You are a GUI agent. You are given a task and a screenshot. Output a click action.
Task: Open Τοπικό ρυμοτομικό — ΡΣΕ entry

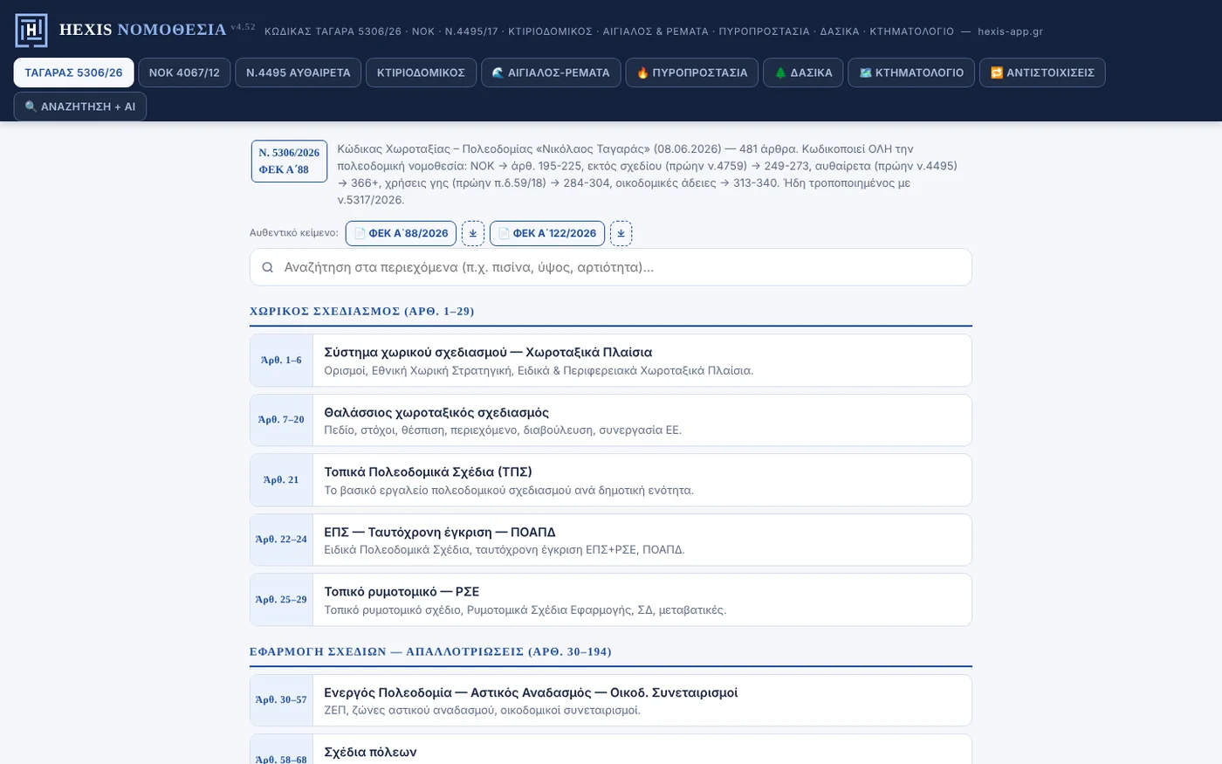pyautogui.click(x=611, y=600)
